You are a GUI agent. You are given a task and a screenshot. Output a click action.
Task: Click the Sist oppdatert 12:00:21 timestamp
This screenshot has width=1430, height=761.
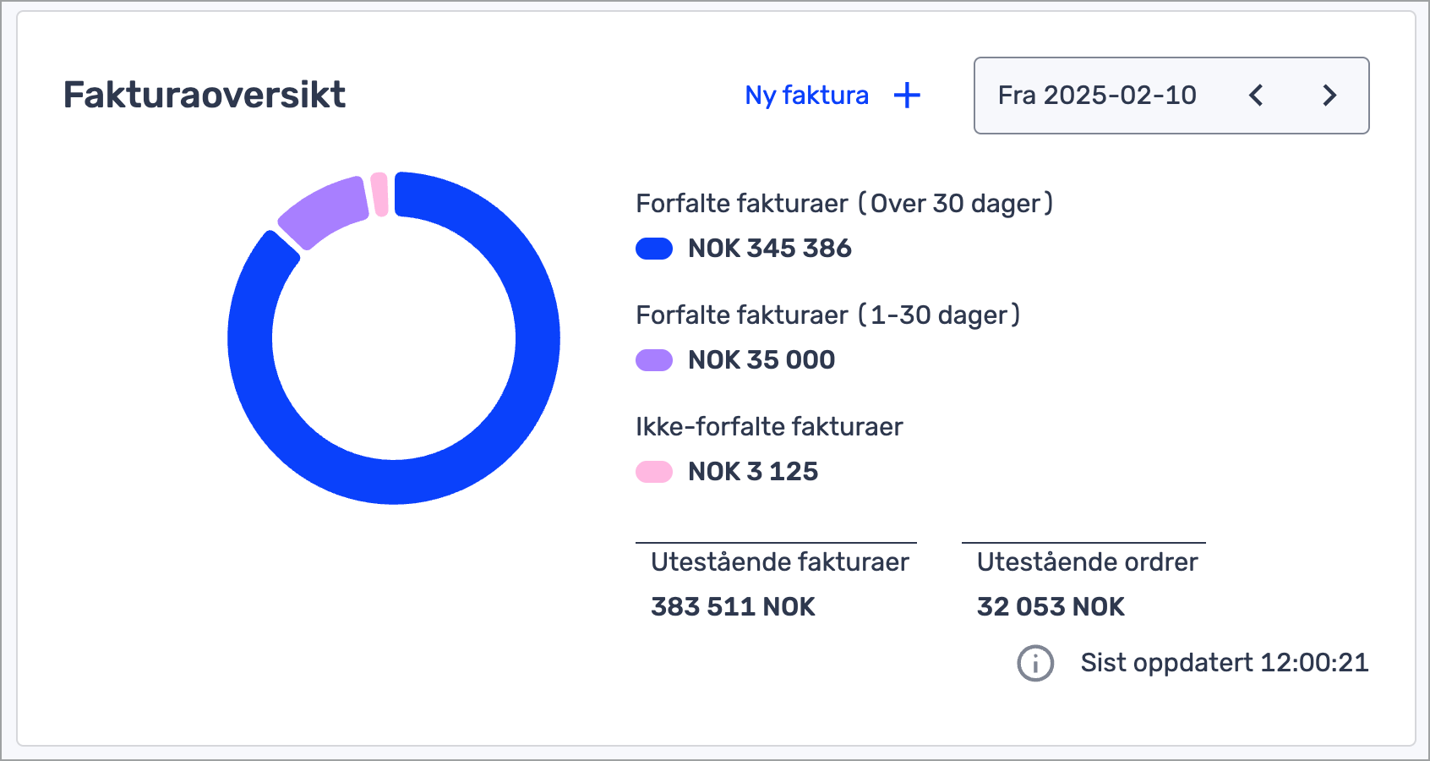click(1224, 663)
